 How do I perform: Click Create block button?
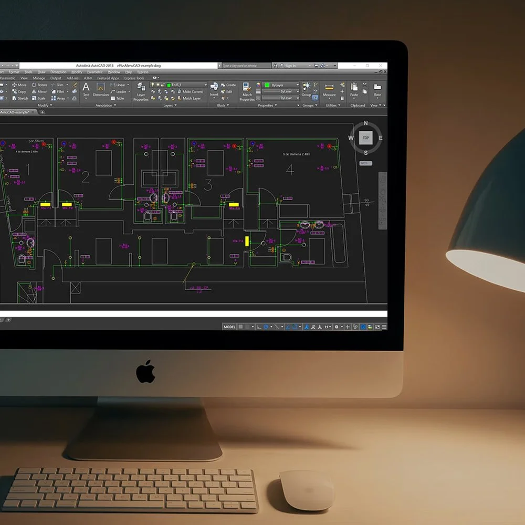(x=228, y=85)
